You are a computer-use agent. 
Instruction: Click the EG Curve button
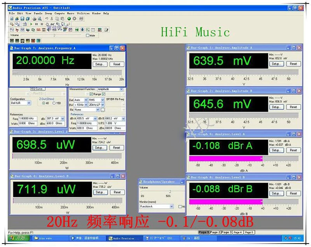pos(38,89)
